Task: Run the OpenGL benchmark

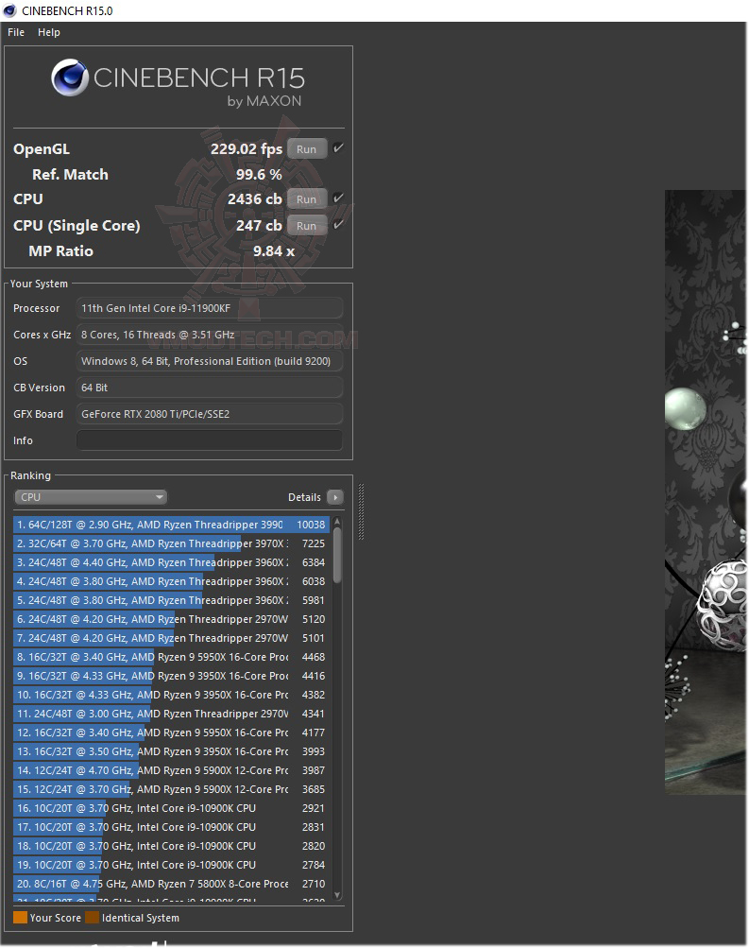Action: pos(307,148)
